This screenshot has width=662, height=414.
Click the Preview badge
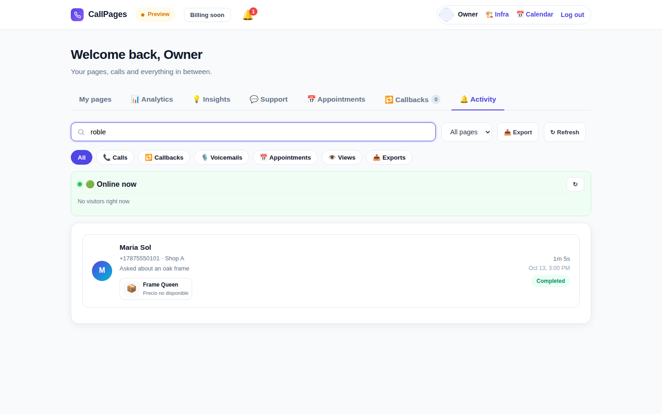(155, 15)
